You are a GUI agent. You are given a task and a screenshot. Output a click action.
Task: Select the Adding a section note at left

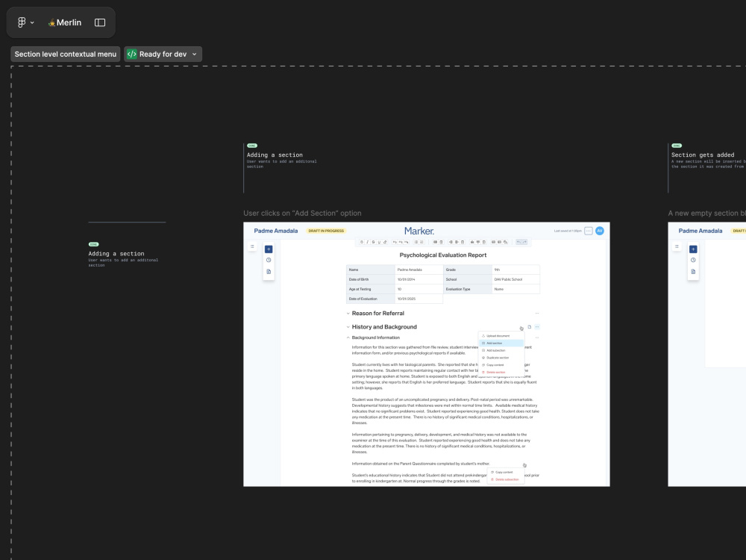123,255
